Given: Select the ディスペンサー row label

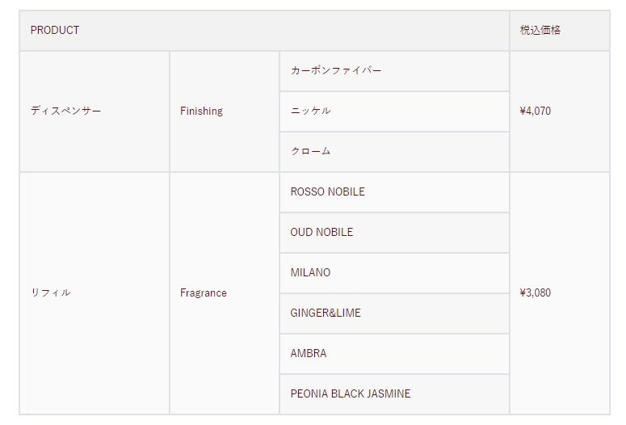Looking at the screenshot, I should coord(66,112).
